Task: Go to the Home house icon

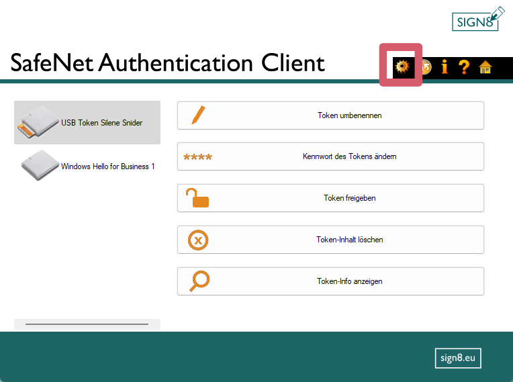Action: (x=485, y=67)
